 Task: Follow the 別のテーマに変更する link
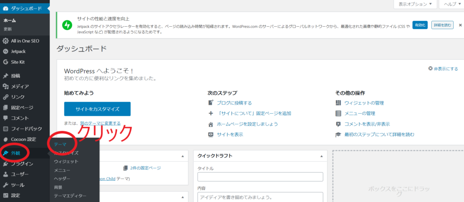[100, 123]
